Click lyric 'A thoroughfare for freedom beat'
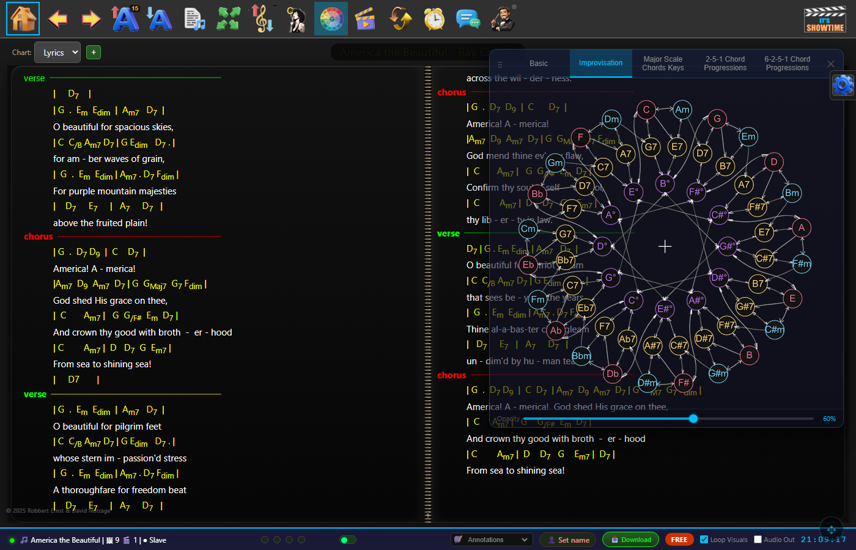856x550 pixels. (x=120, y=490)
